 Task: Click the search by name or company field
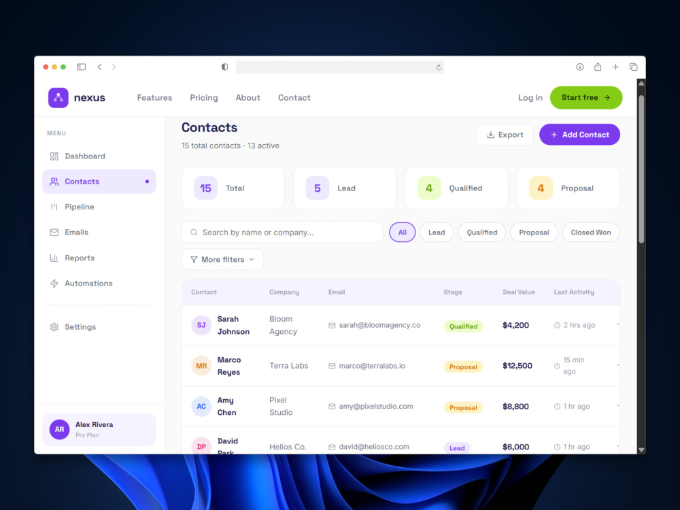pos(282,233)
